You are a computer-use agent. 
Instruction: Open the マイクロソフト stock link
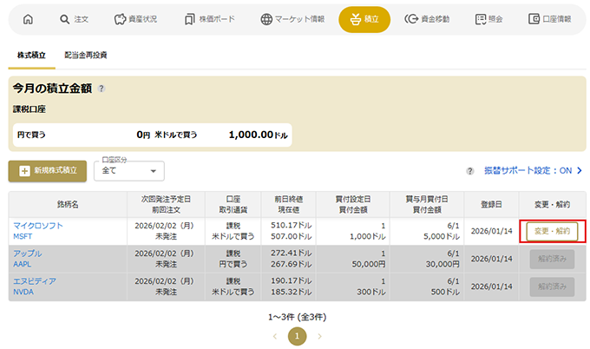coord(37,226)
